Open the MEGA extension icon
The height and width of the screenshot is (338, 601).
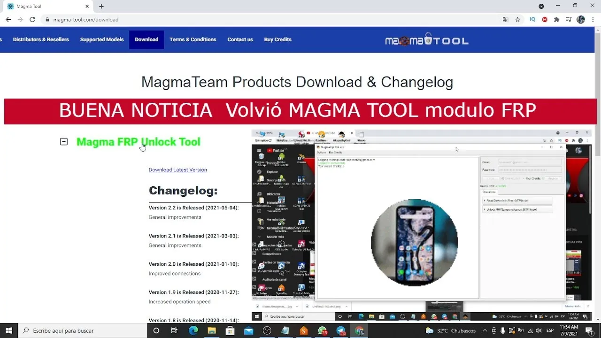545,20
